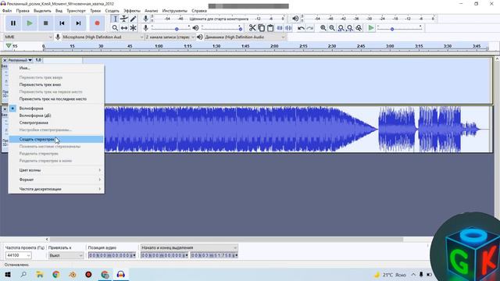Stop playback with the Stop button
The height and width of the screenshot is (281, 500).
click(46, 23)
